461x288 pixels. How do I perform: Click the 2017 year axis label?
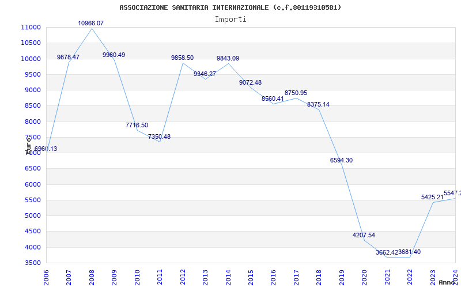tap(296, 278)
